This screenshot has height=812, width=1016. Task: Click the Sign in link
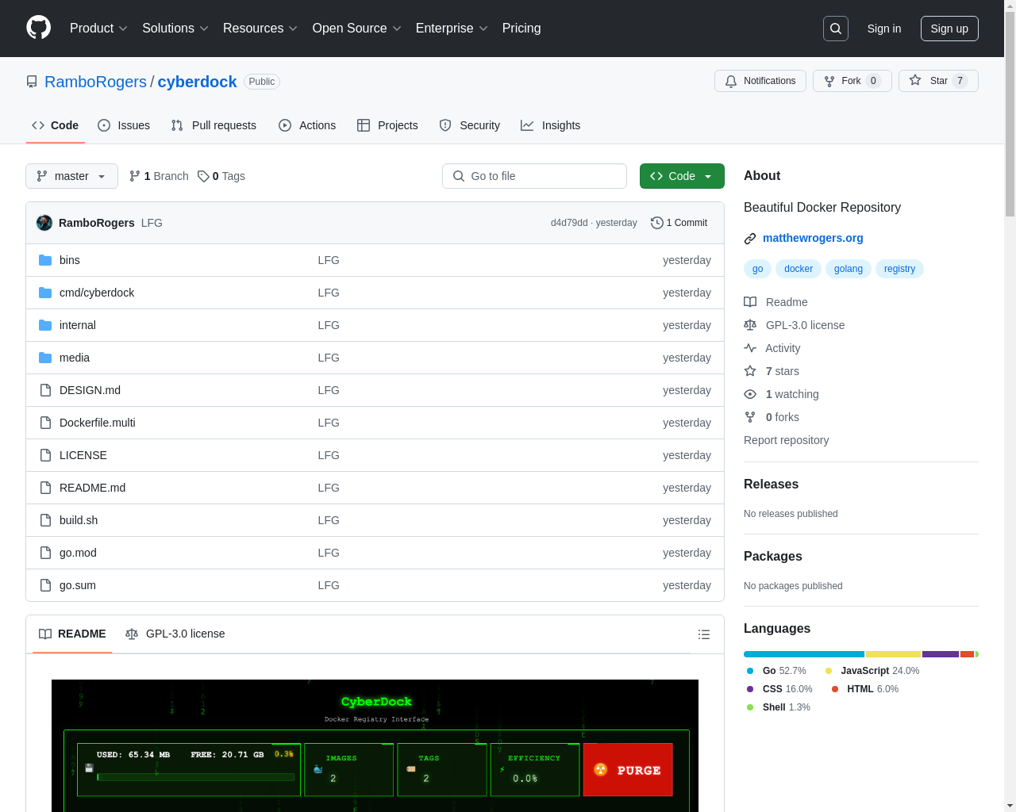[x=884, y=29]
